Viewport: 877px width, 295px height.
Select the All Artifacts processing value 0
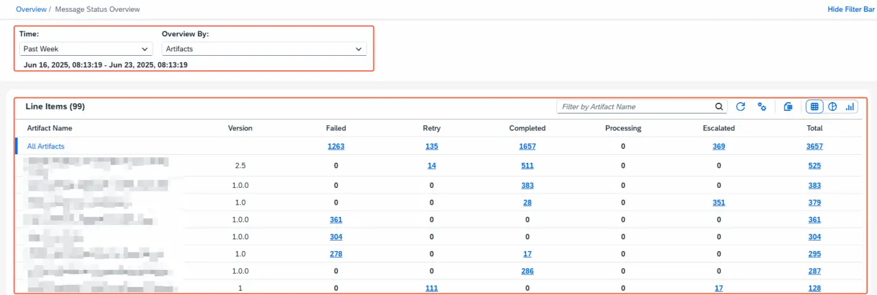click(x=623, y=147)
